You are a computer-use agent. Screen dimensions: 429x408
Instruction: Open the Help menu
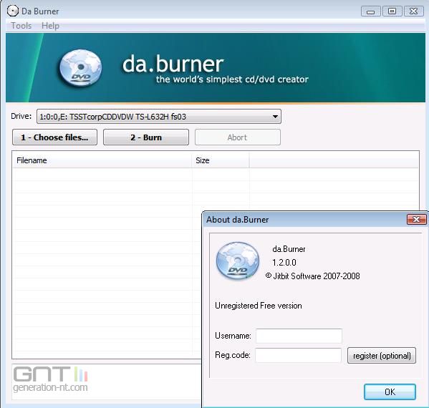click(50, 26)
